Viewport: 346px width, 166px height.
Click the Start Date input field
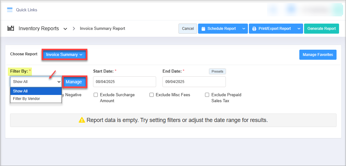124,82
